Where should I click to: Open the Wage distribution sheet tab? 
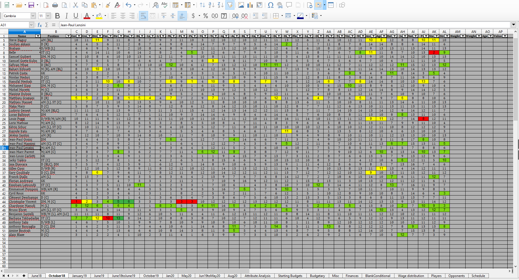tap(411, 276)
